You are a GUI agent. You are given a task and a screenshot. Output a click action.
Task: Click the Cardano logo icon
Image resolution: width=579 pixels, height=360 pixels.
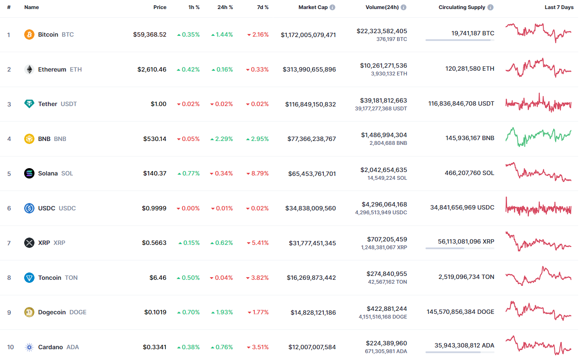click(x=29, y=347)
